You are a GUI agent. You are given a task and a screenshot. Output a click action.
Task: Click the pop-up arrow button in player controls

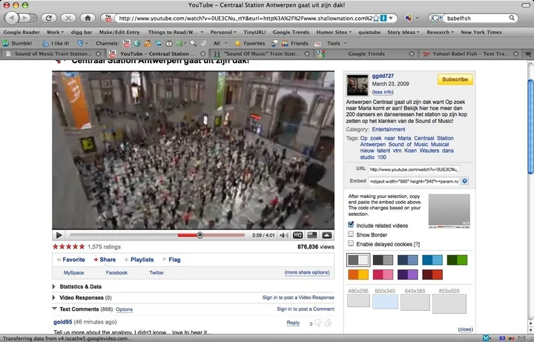click(x=326, y=235)
